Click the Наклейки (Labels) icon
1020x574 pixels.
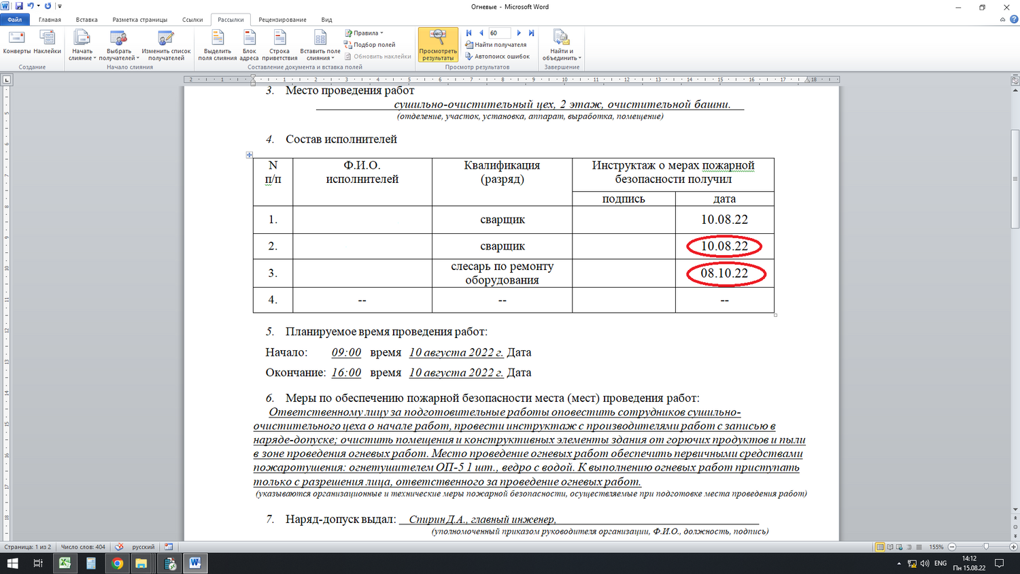[47, 43]
